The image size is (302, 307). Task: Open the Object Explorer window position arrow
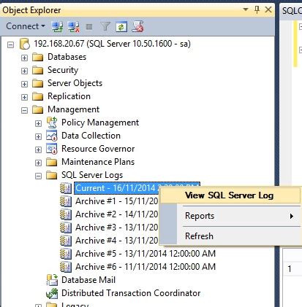tap(246, 9)
